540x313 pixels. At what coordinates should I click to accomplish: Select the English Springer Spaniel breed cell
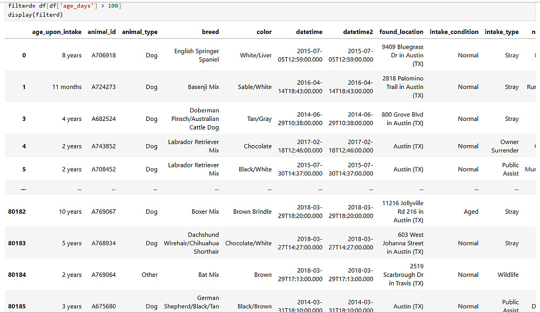tap(197, 55)
